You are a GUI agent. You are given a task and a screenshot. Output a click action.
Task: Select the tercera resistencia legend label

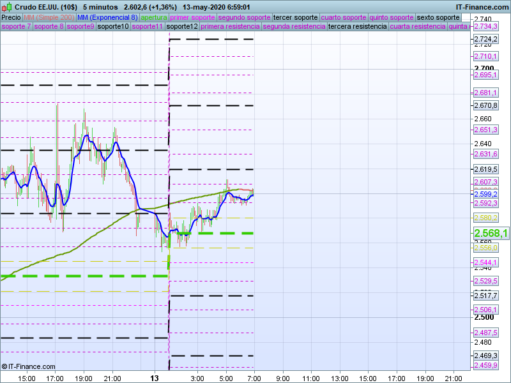coord(357,27)
